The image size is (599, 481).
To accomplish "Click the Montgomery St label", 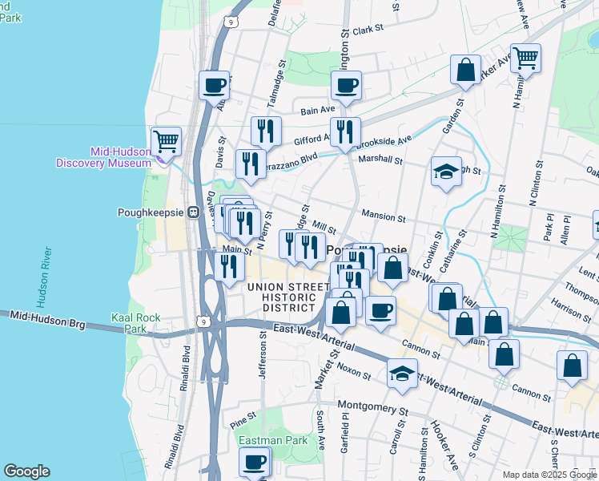I will coord(373,407).
